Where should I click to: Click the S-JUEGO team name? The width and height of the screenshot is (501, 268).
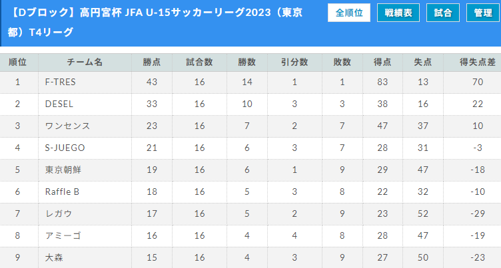click(x=65, y=148)
